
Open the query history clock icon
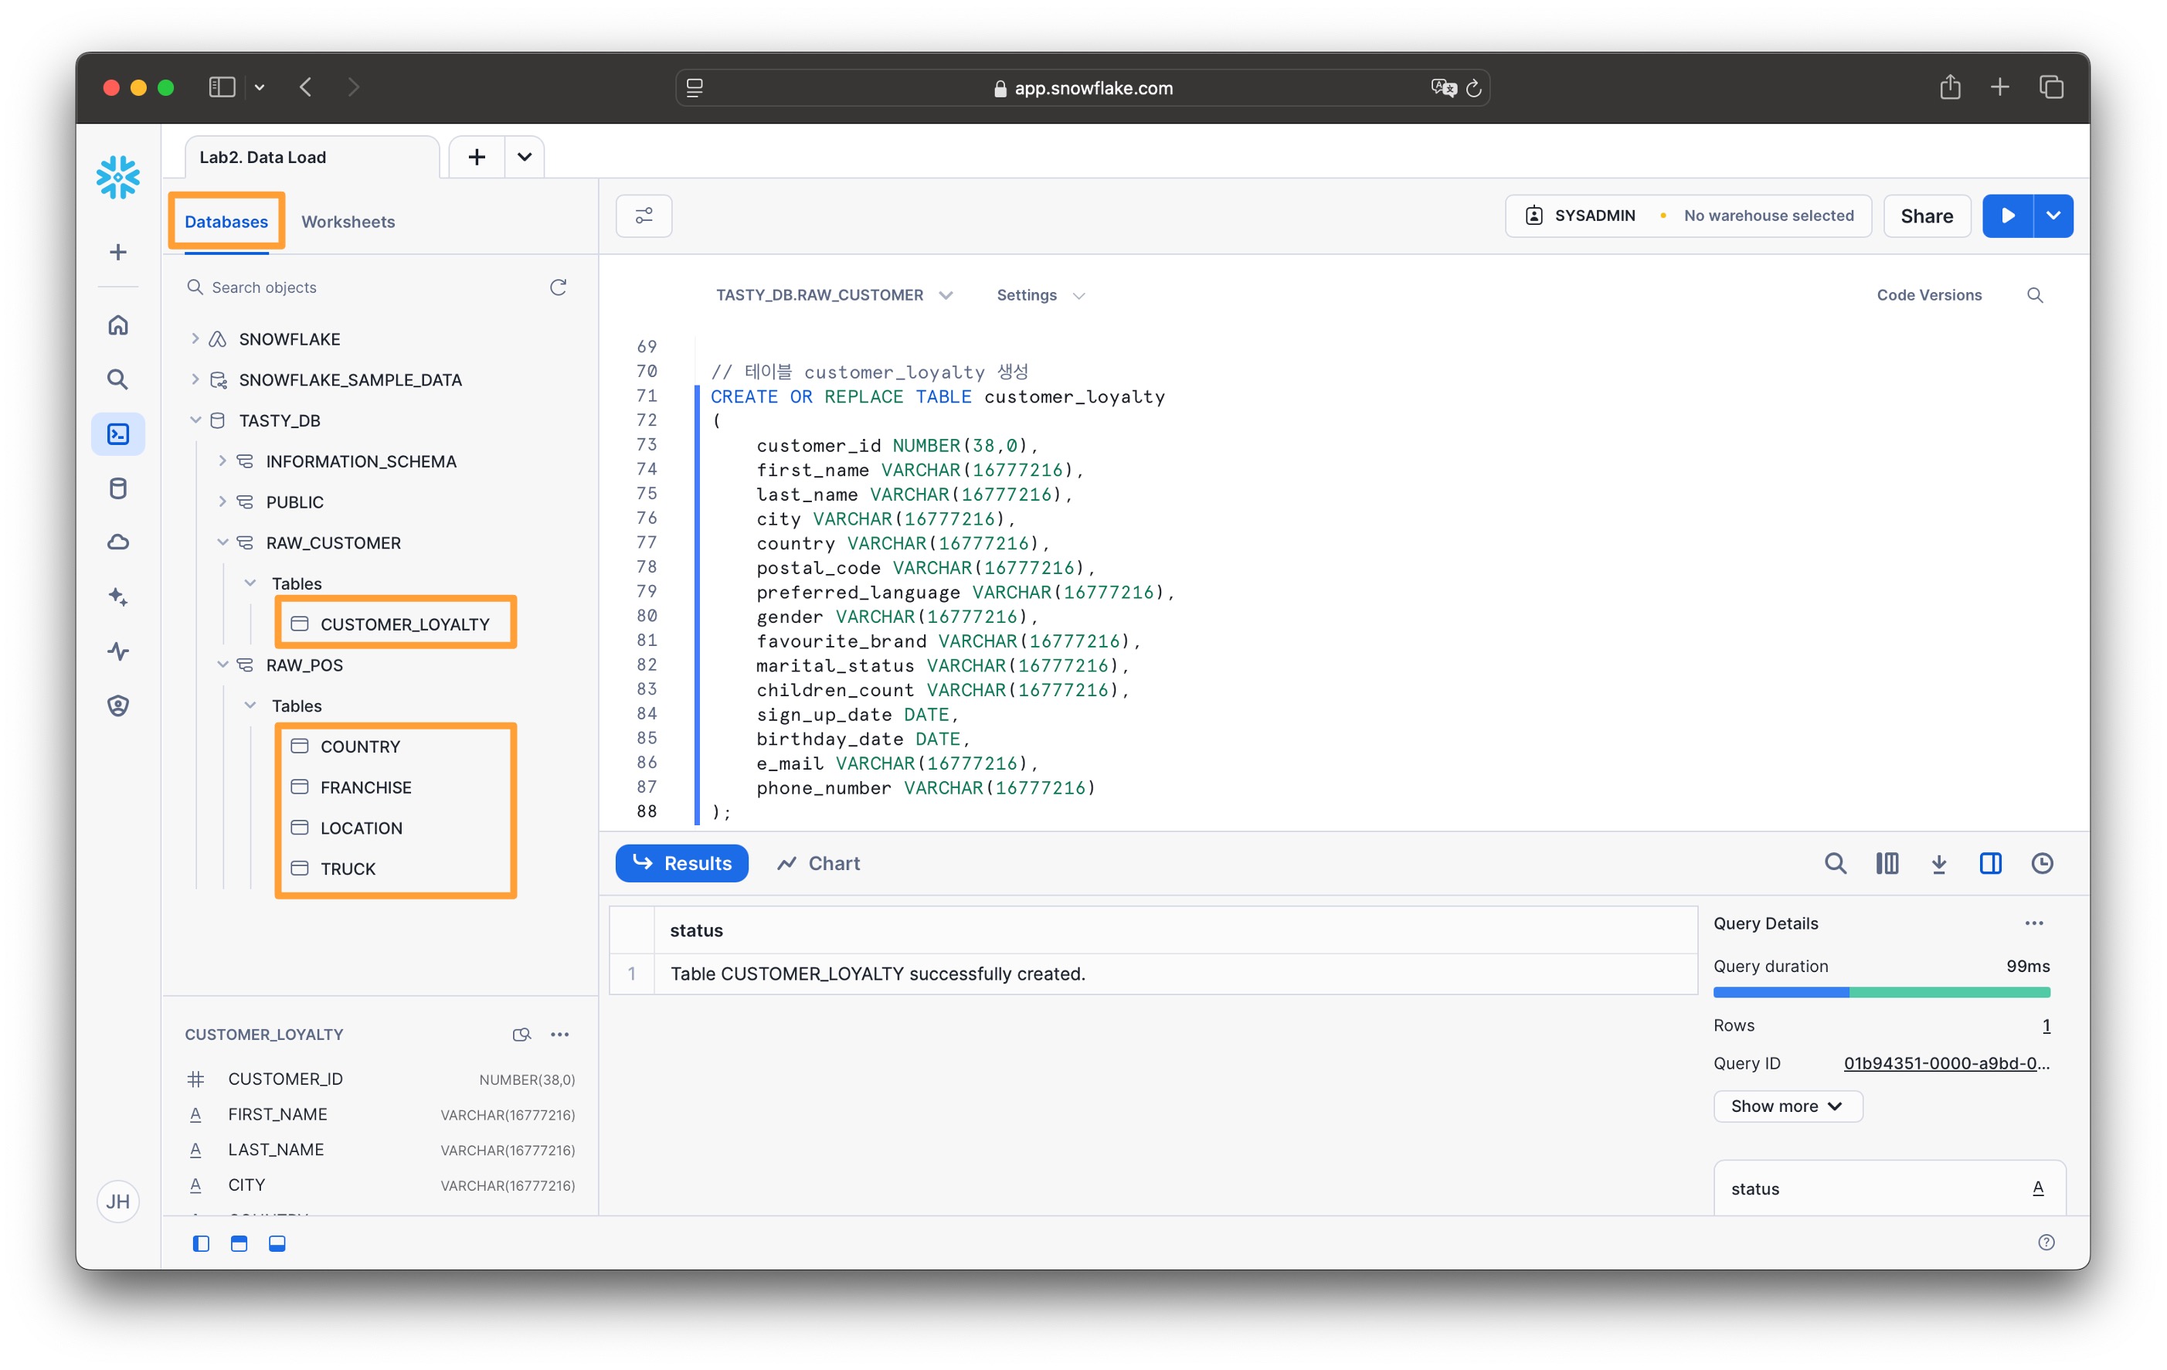tap(2042, 863)
